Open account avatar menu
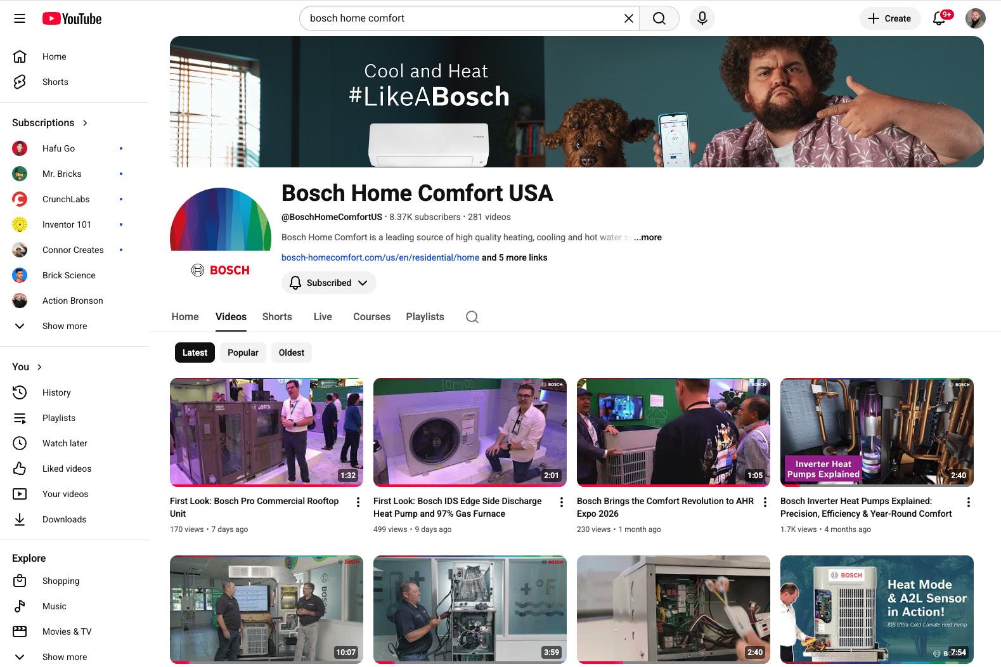Viewport: 1001px width, 667px height. coord(975,18)
